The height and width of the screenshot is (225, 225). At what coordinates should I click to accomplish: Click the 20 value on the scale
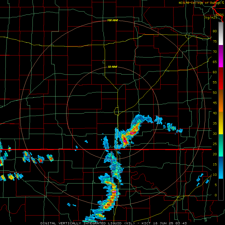pyautogui.click(x=215, y=154)
